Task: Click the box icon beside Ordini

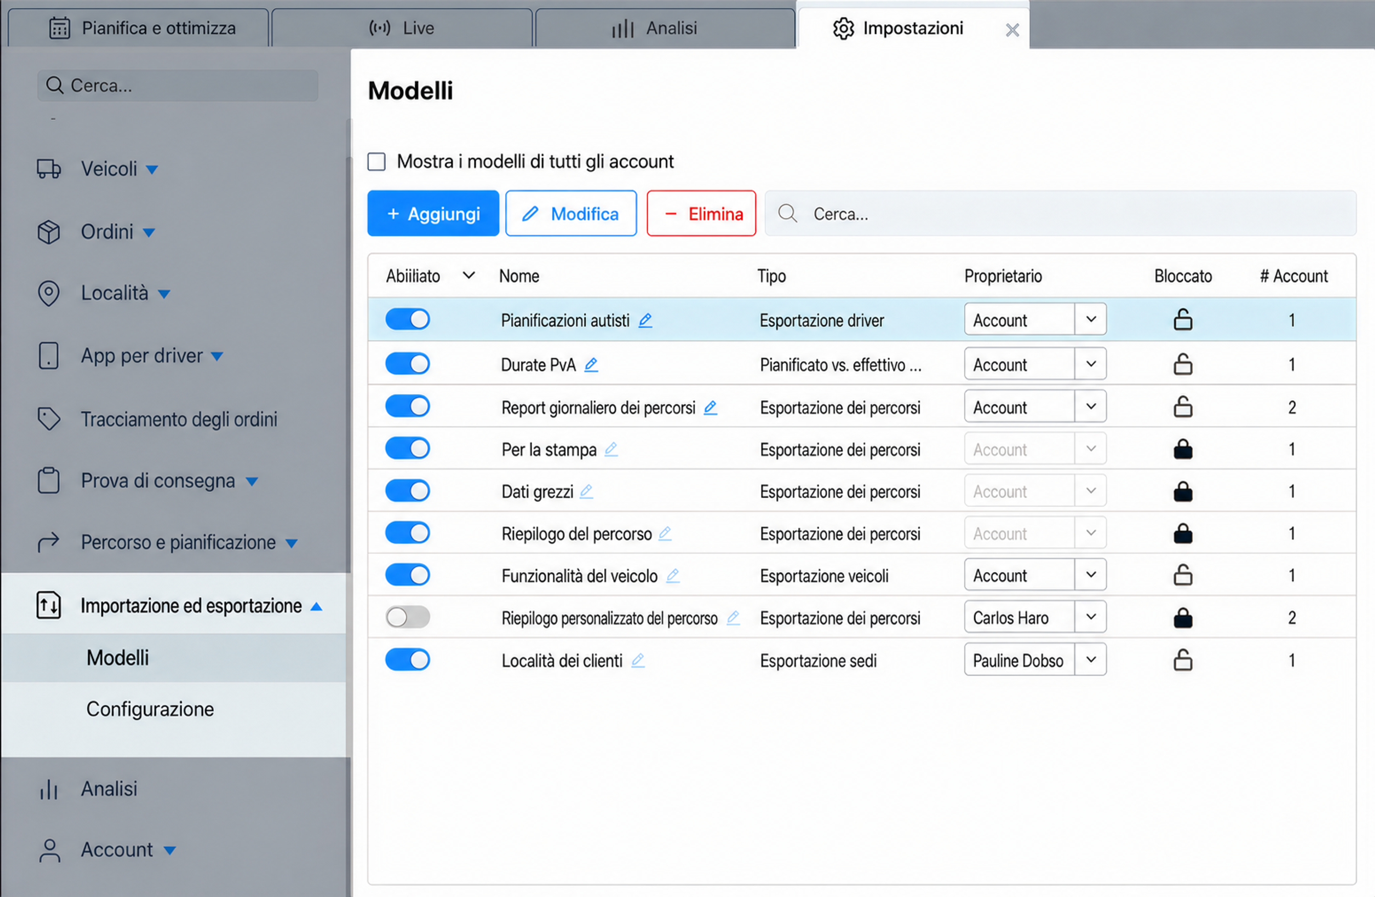Action: tap(49, 232)
